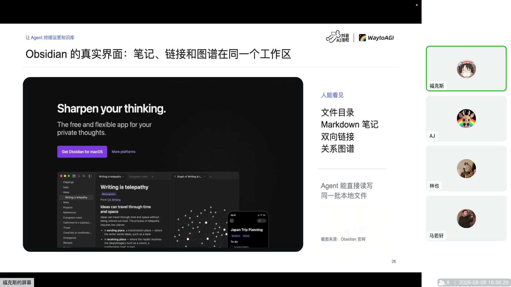Click the Get Obsidian for macOS button

pyautogui.click(x=82, y=152)
